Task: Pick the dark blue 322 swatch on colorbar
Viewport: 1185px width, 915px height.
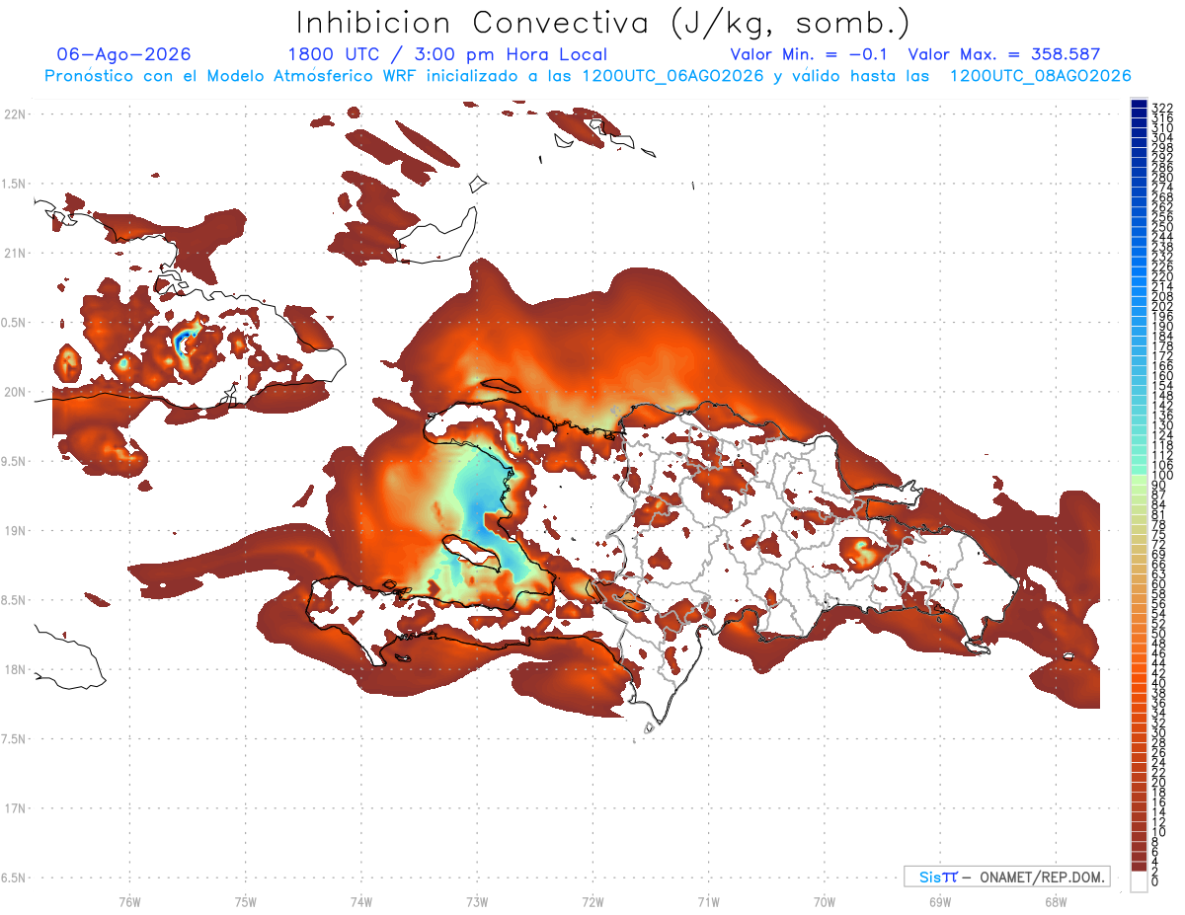Action: click(x=1139, y=106)
